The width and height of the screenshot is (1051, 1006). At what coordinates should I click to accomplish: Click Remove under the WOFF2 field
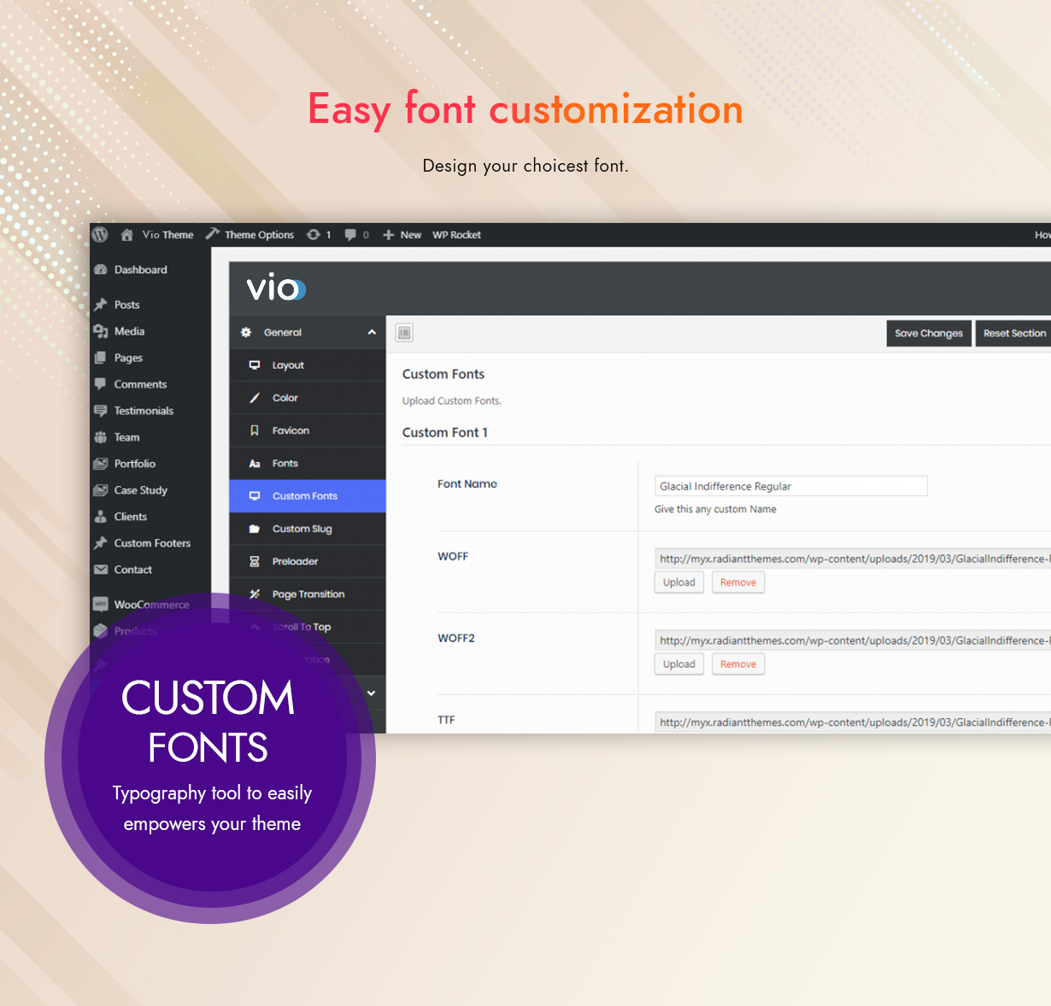737,664
